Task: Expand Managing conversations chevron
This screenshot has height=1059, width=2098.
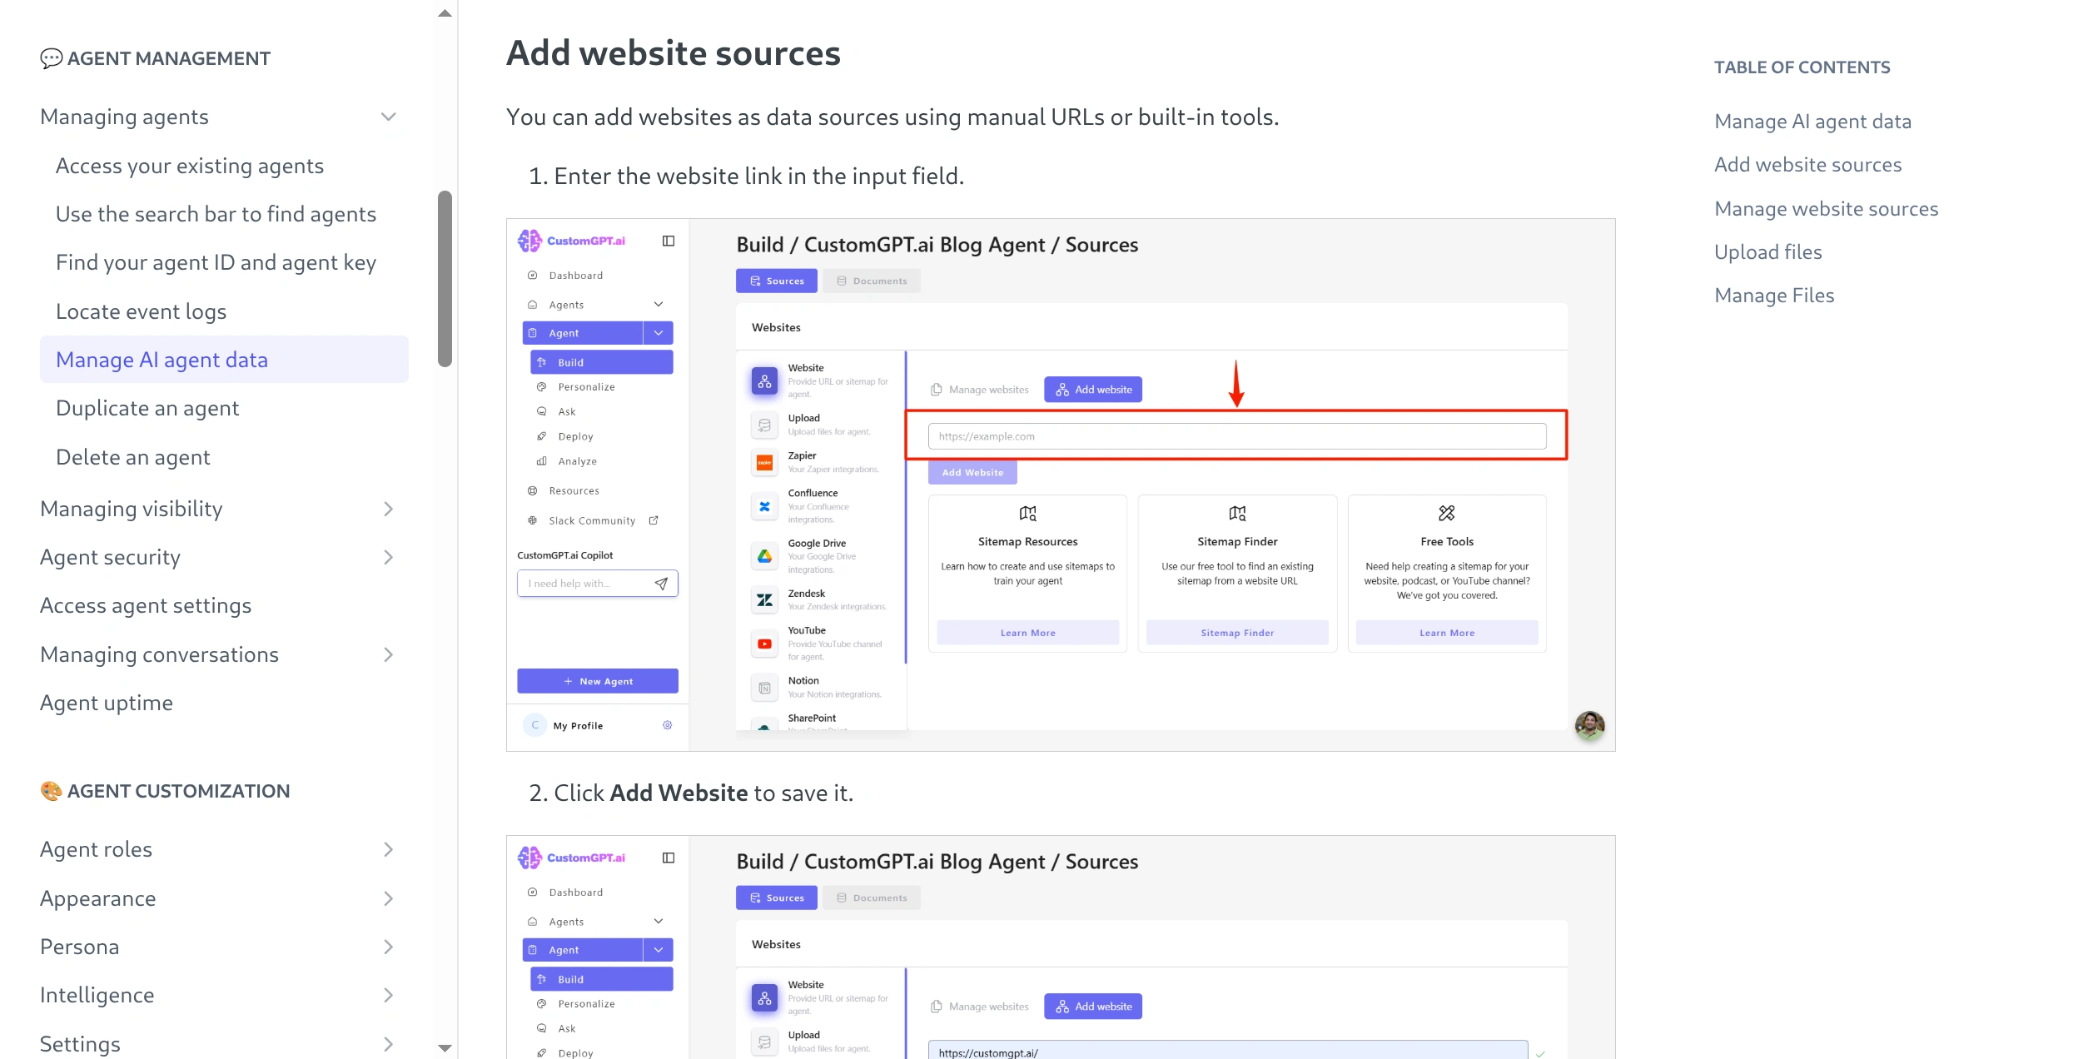Action: (x=388, y=654)
